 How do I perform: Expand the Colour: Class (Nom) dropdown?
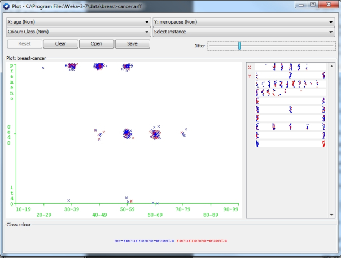[77, 32]
